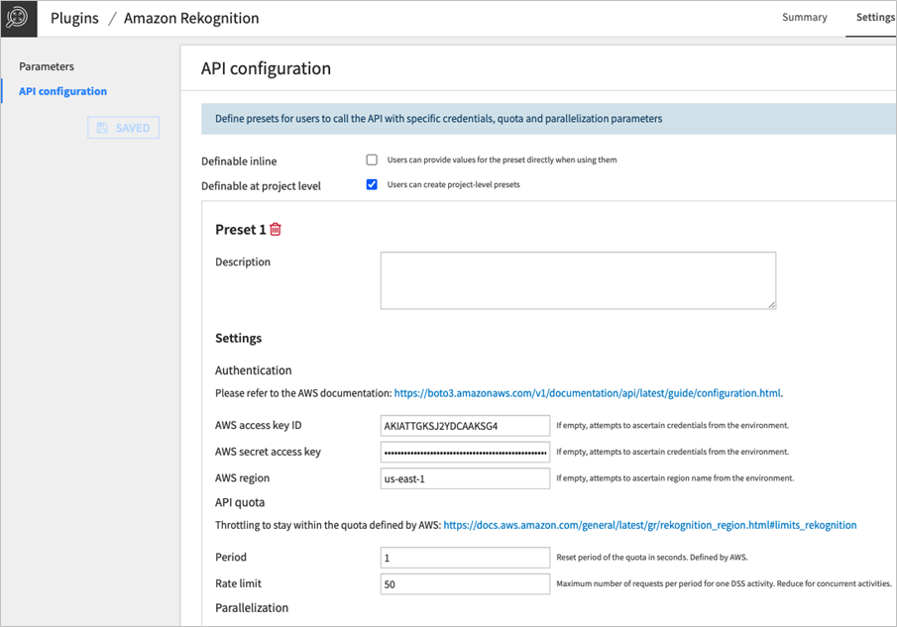897x627 pixels.
Task: Enable the Definable inline checkbox
Action: click(x=372, y=160)
